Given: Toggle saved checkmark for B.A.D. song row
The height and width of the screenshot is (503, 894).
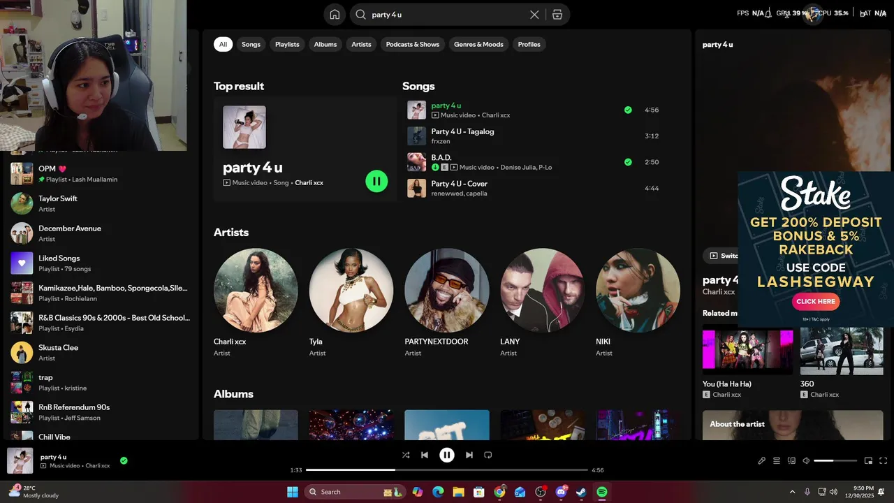Looking at the screenshot, I should coord(628,162).
